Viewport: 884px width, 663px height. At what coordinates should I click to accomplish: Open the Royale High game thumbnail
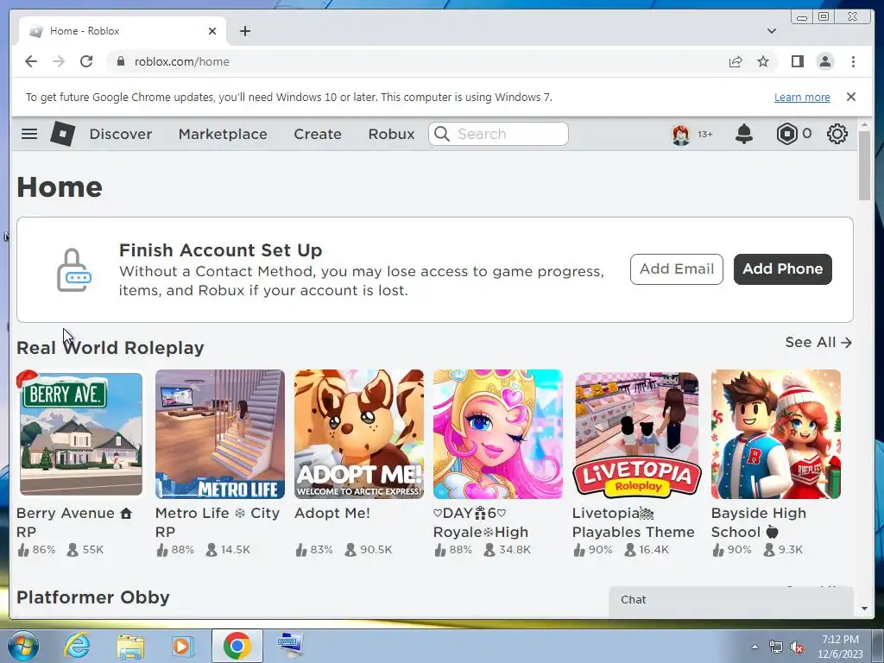[498, 434]
